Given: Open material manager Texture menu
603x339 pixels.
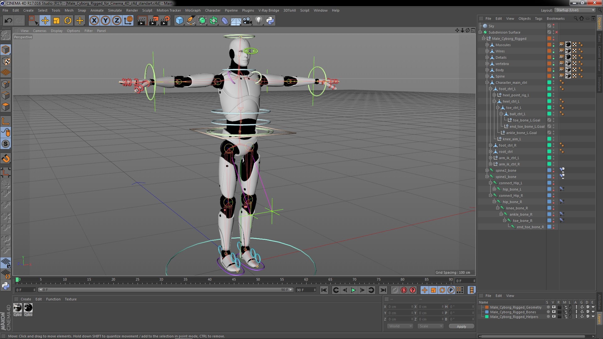Looking at the screenshot, I should point(71,299).
